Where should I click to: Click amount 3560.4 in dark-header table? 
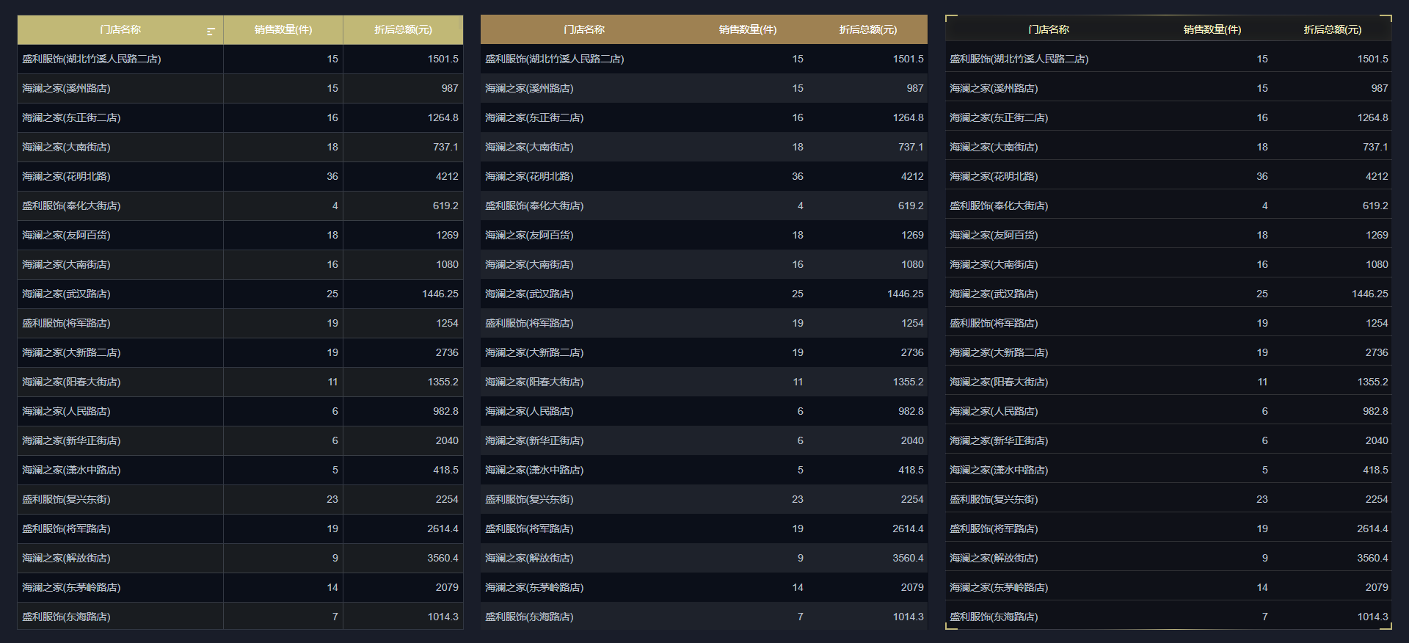(1372, 558)
